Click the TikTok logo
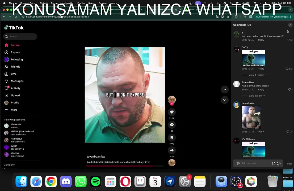 click(x=14, y=28)
